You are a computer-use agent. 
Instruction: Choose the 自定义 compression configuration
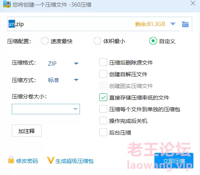point(153,41)
